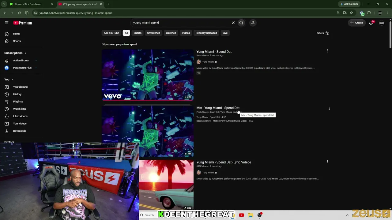Show hidden system tray icons
The image size is (392, 220).
click(x=347, y=215)
